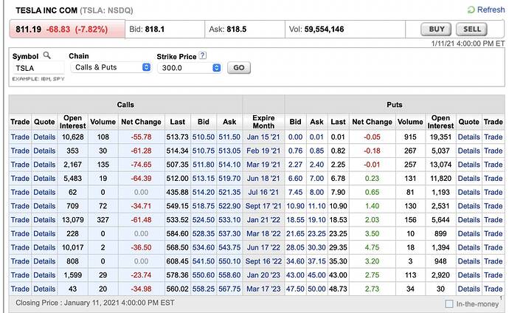Click calls Details for Sept 17 '21

tap(44, 206)
